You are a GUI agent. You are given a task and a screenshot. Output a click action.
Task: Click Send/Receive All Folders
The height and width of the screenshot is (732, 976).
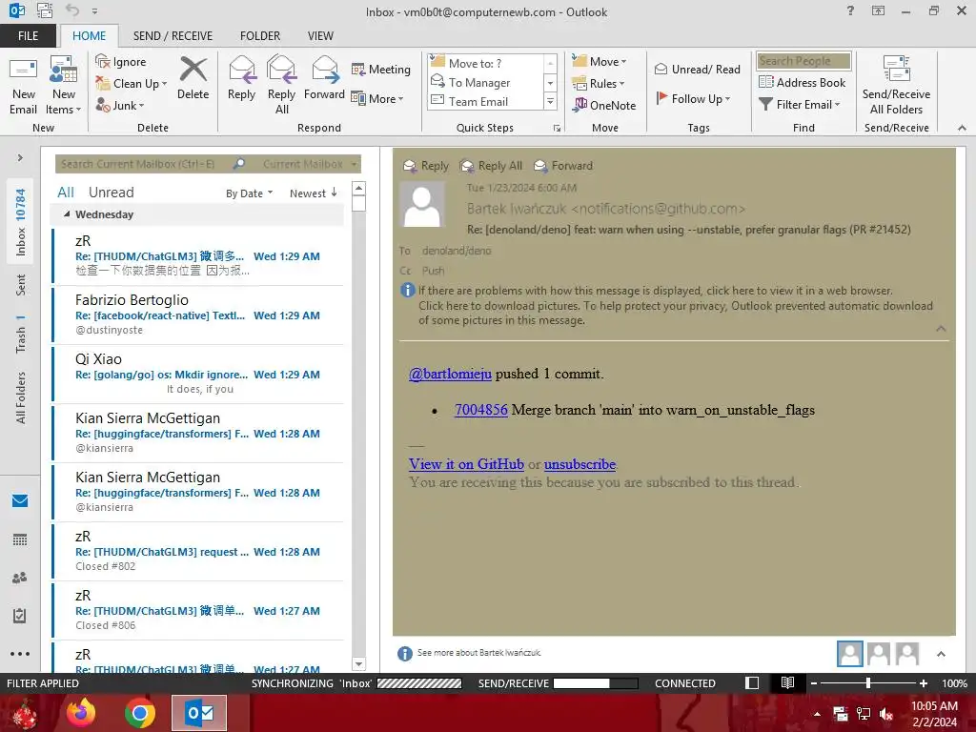point(896,85)
